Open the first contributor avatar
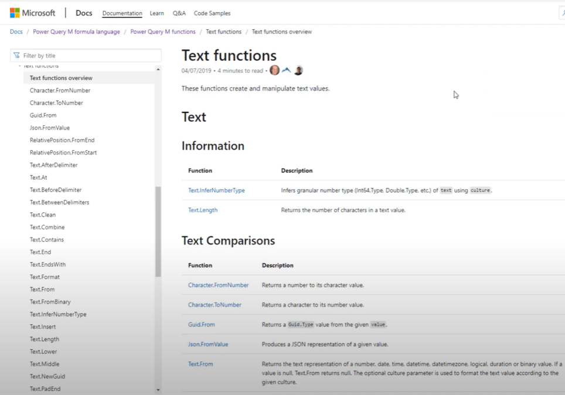 point(274,70)
